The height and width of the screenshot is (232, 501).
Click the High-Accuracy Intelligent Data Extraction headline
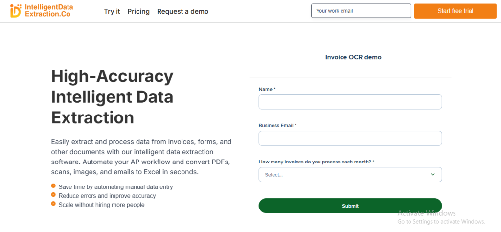click(x=113, y=97)
